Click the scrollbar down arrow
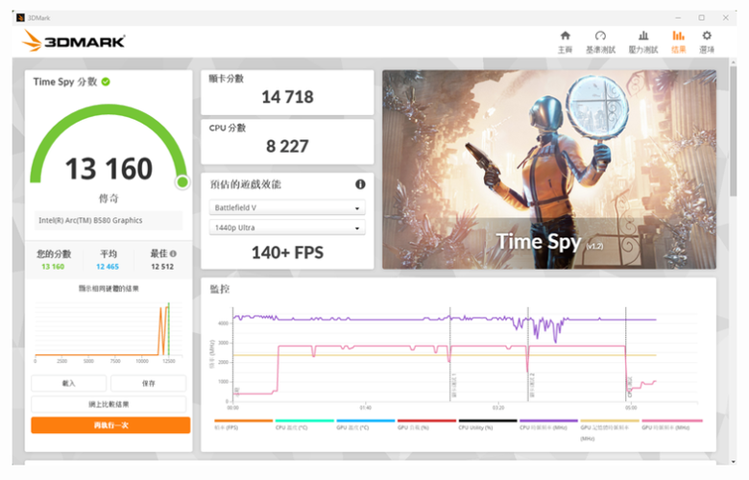The image size is (749, 480). point(734,462)
